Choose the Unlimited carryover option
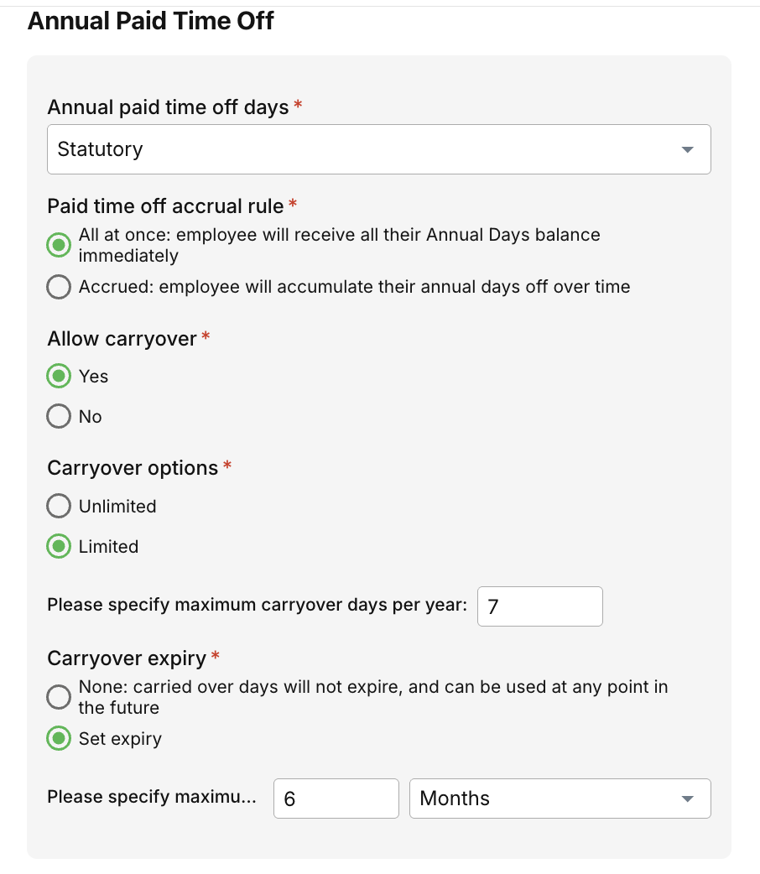 (x=59, y=507)
